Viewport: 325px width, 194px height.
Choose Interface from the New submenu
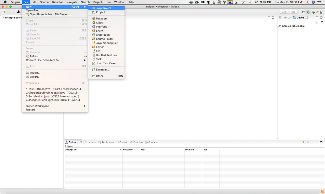point(101,27)
